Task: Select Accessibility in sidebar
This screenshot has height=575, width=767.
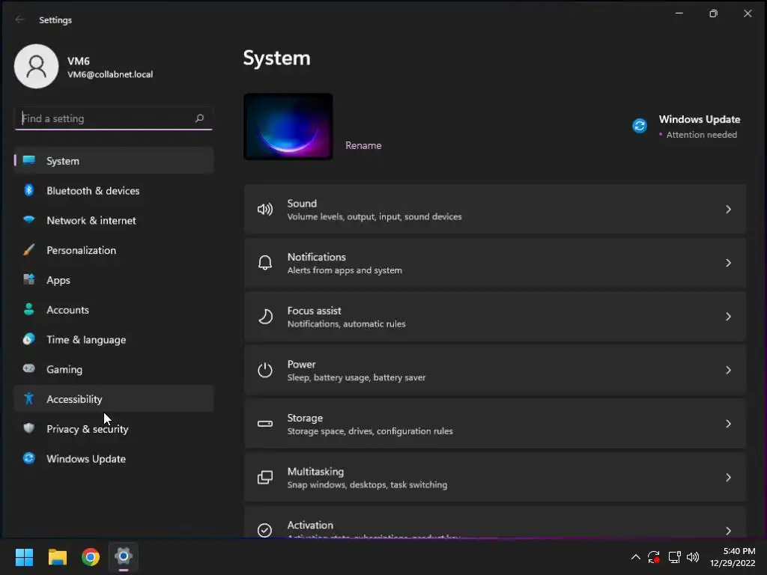Action: [114, 399]
